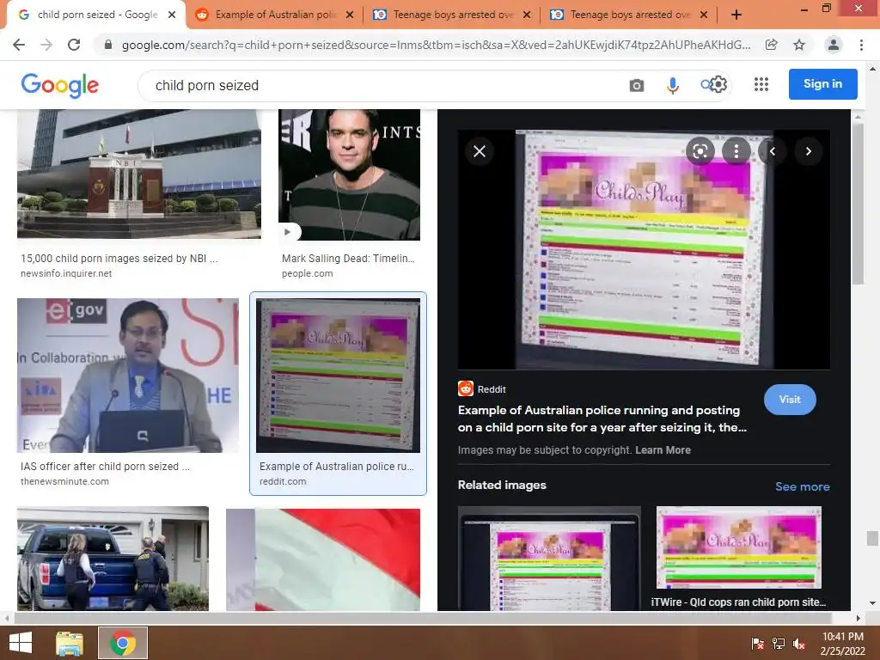
Task: Search preview image with Google Lens icon
Action: point(700,151)
